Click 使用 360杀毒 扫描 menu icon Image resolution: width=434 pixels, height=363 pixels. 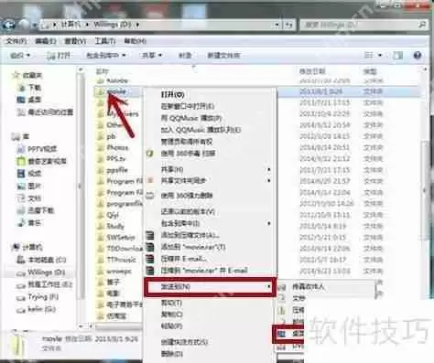[x=149, y=154]
